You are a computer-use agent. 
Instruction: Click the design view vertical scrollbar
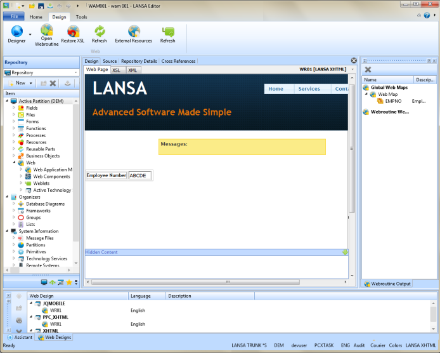pyautogui.click(x=352, y=149)
